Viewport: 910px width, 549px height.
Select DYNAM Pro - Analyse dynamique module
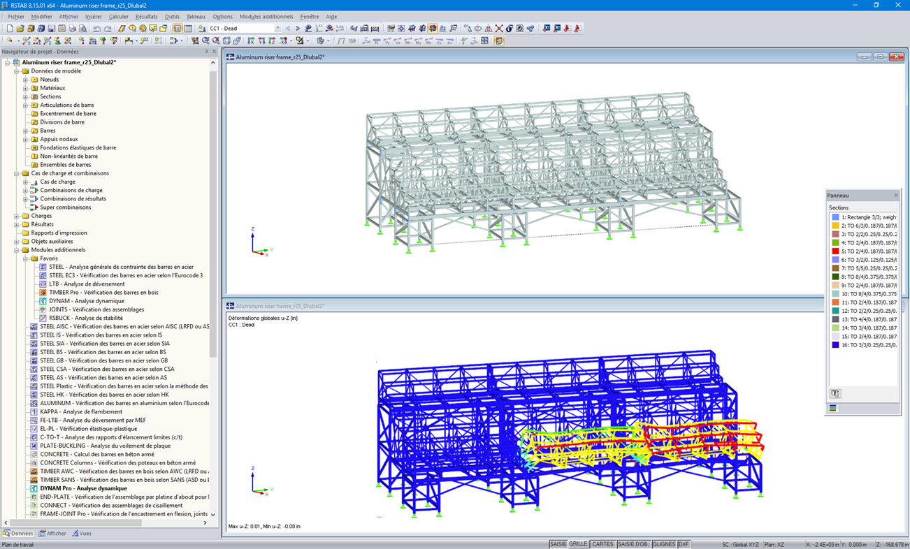[x=83, y=488]
